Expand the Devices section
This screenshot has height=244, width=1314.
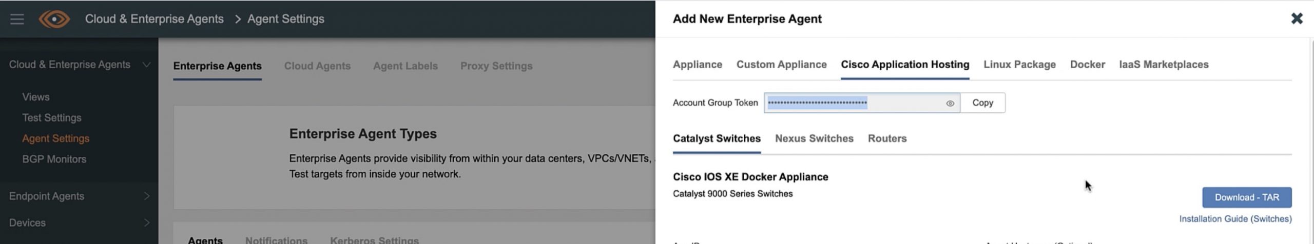click(146, 223)
